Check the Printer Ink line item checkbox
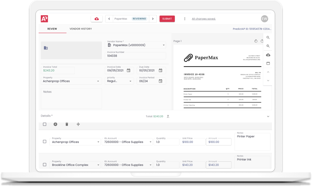 tap(45, 164)
